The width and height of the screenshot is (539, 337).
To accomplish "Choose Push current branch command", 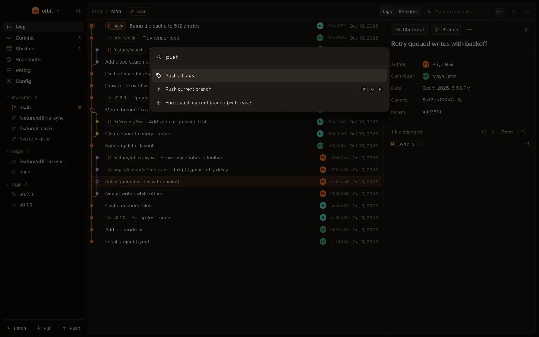I will click(269, 89).
